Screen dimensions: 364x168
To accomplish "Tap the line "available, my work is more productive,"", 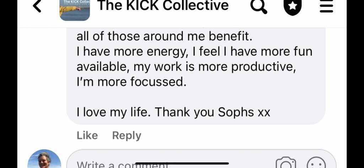I will 186,67.
